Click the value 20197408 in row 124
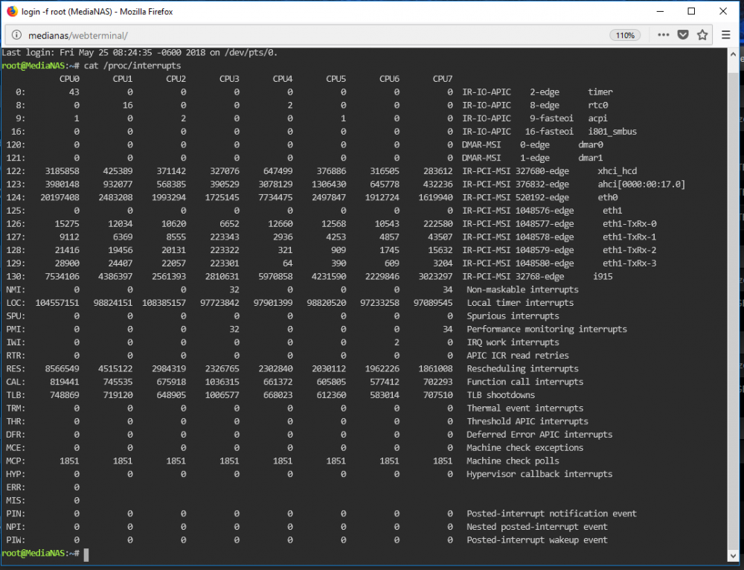This screenshot has height=570, width=744. tap(60, 197)
